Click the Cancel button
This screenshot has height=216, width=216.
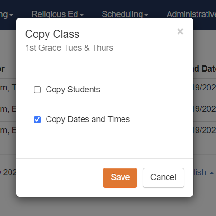click(x=163, y=178)
